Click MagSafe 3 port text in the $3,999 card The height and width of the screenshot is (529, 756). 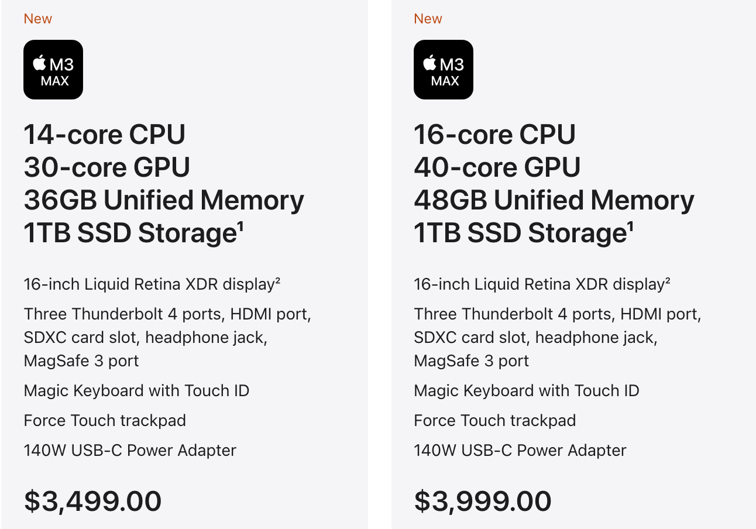tap(471, 360)
